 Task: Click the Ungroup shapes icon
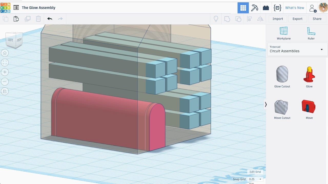[x=238, y=19]
